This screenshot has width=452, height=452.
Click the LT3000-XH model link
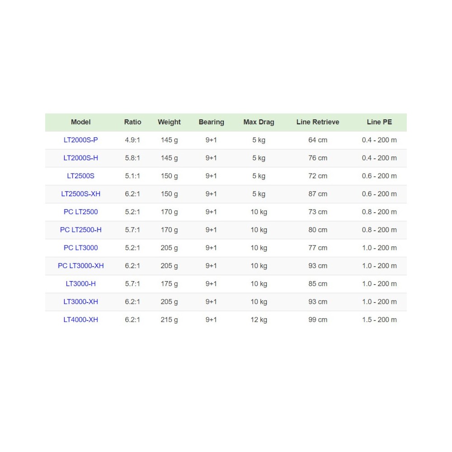point(80,302)
